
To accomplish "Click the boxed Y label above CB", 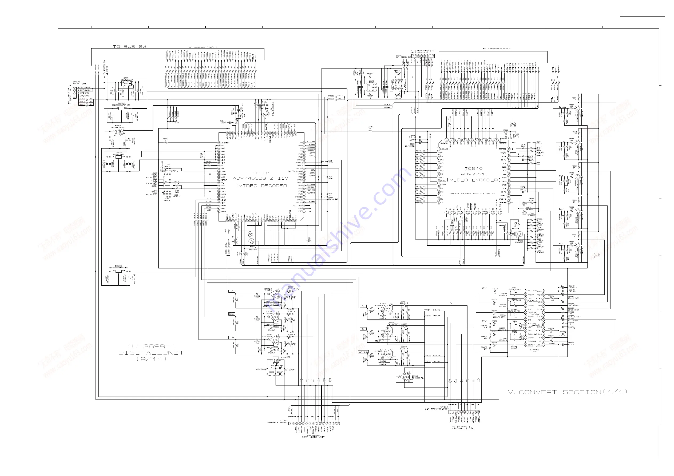I will [232, 291].
